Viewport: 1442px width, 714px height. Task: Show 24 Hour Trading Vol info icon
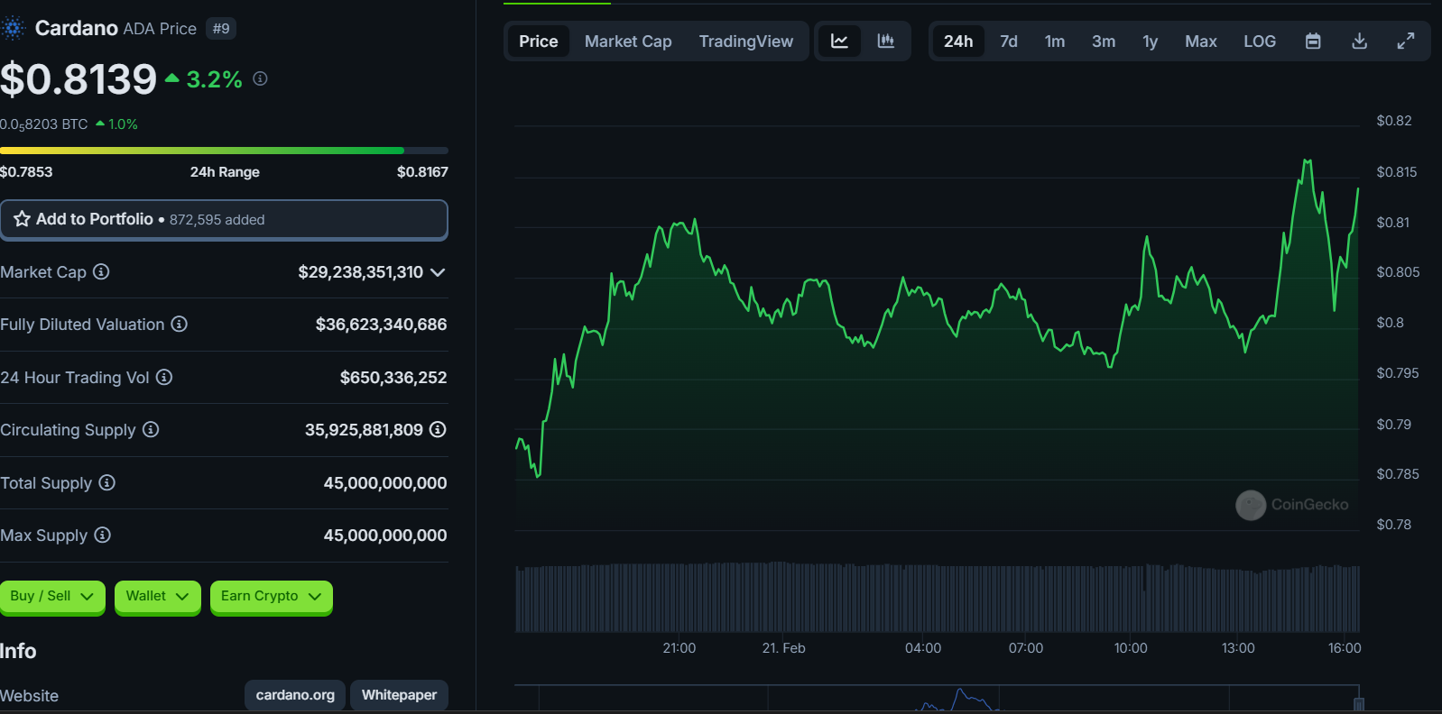(x=164, y=377)
